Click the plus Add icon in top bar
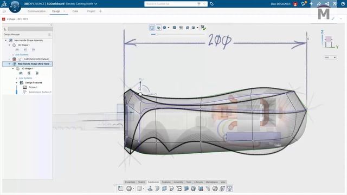Viewport: 347px width, 195px height. pos(311,4)
